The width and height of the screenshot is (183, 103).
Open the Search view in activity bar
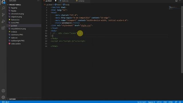(3, 8)
